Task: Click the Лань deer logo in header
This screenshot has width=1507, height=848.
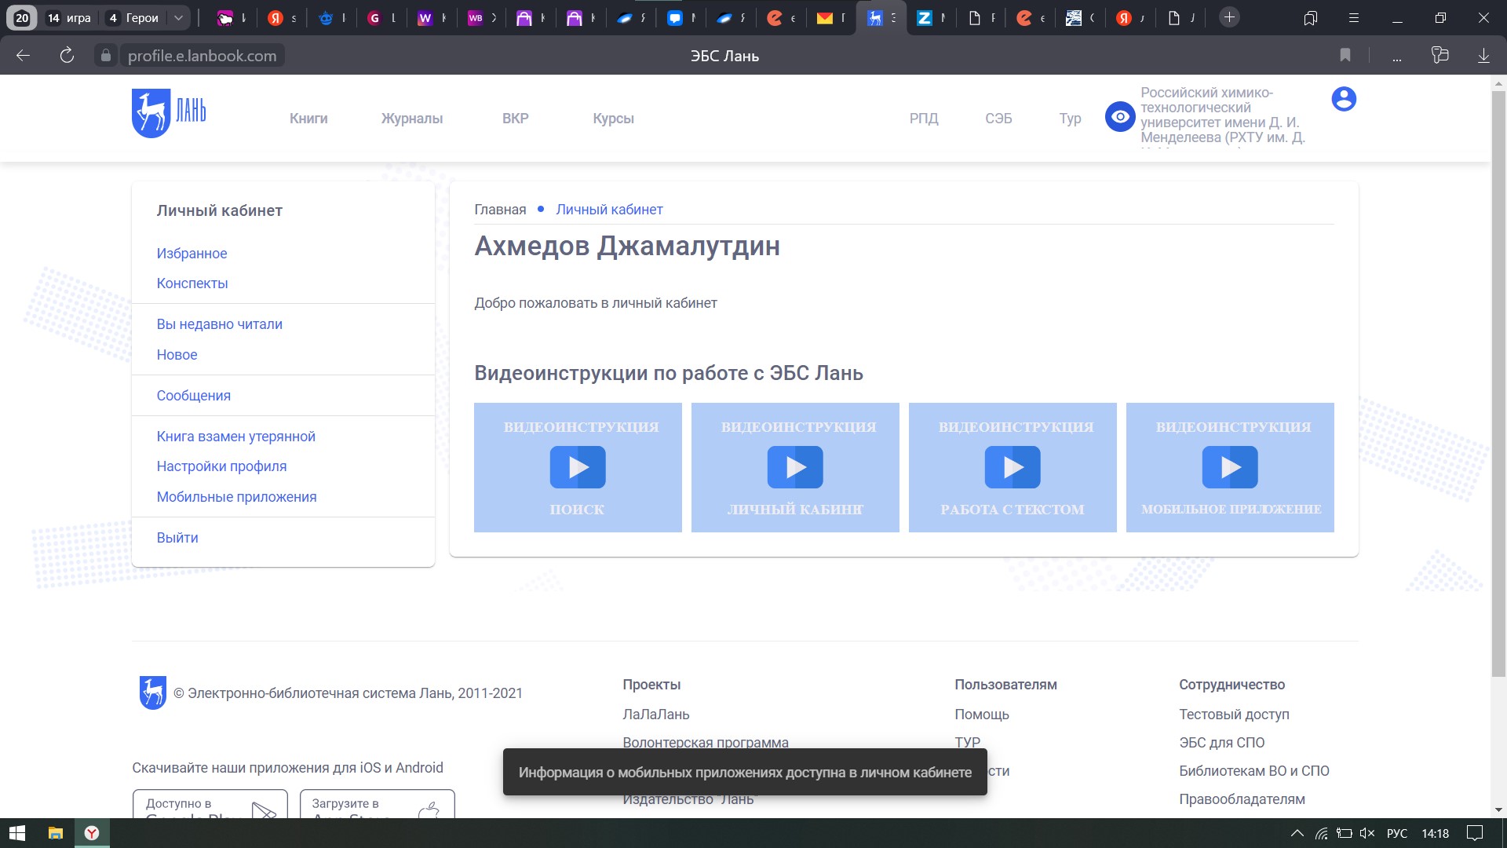Action: [x=169, y=114]
